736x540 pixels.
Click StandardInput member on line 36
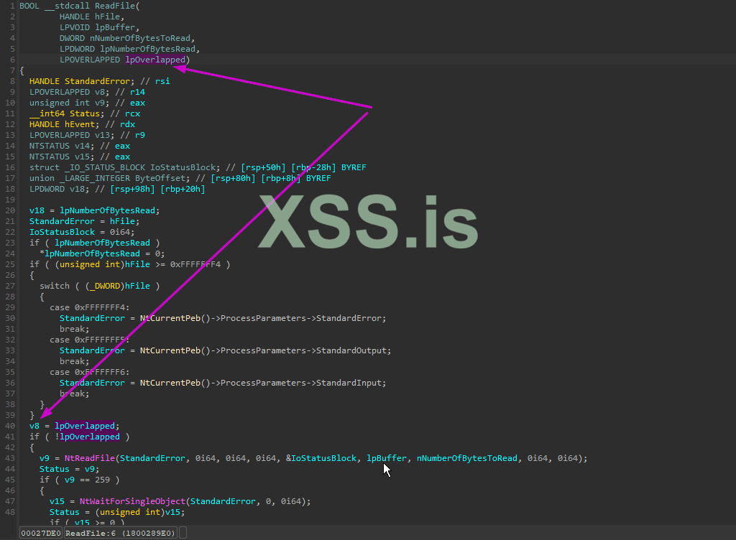pyautogui.click(x=349, y=383)
